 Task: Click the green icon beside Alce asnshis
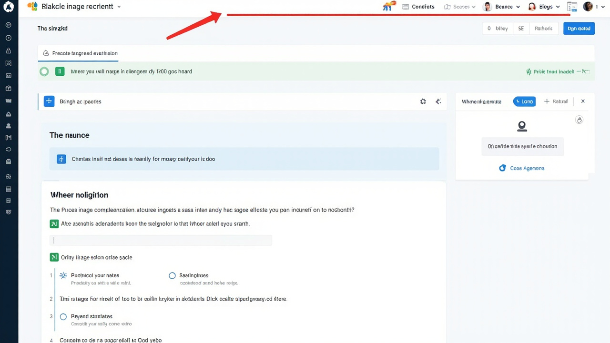pyautogui.click(x=54, y=223)
